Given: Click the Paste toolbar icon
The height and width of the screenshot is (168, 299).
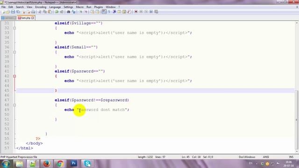Looking at the screenshot, I should point(50,12).
